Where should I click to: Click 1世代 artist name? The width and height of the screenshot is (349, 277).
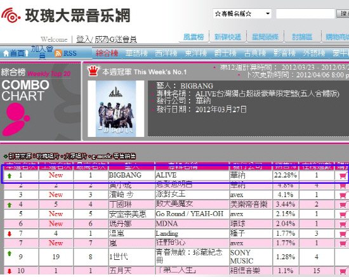(x=118, y=257)
